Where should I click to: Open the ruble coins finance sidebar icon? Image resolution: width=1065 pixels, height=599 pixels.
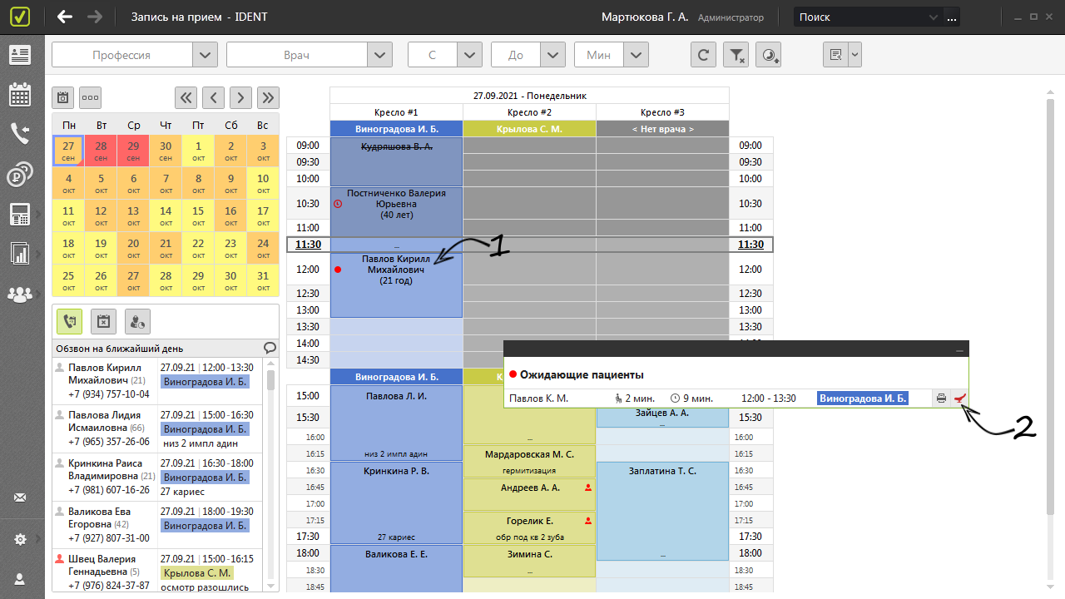(20, 175)
